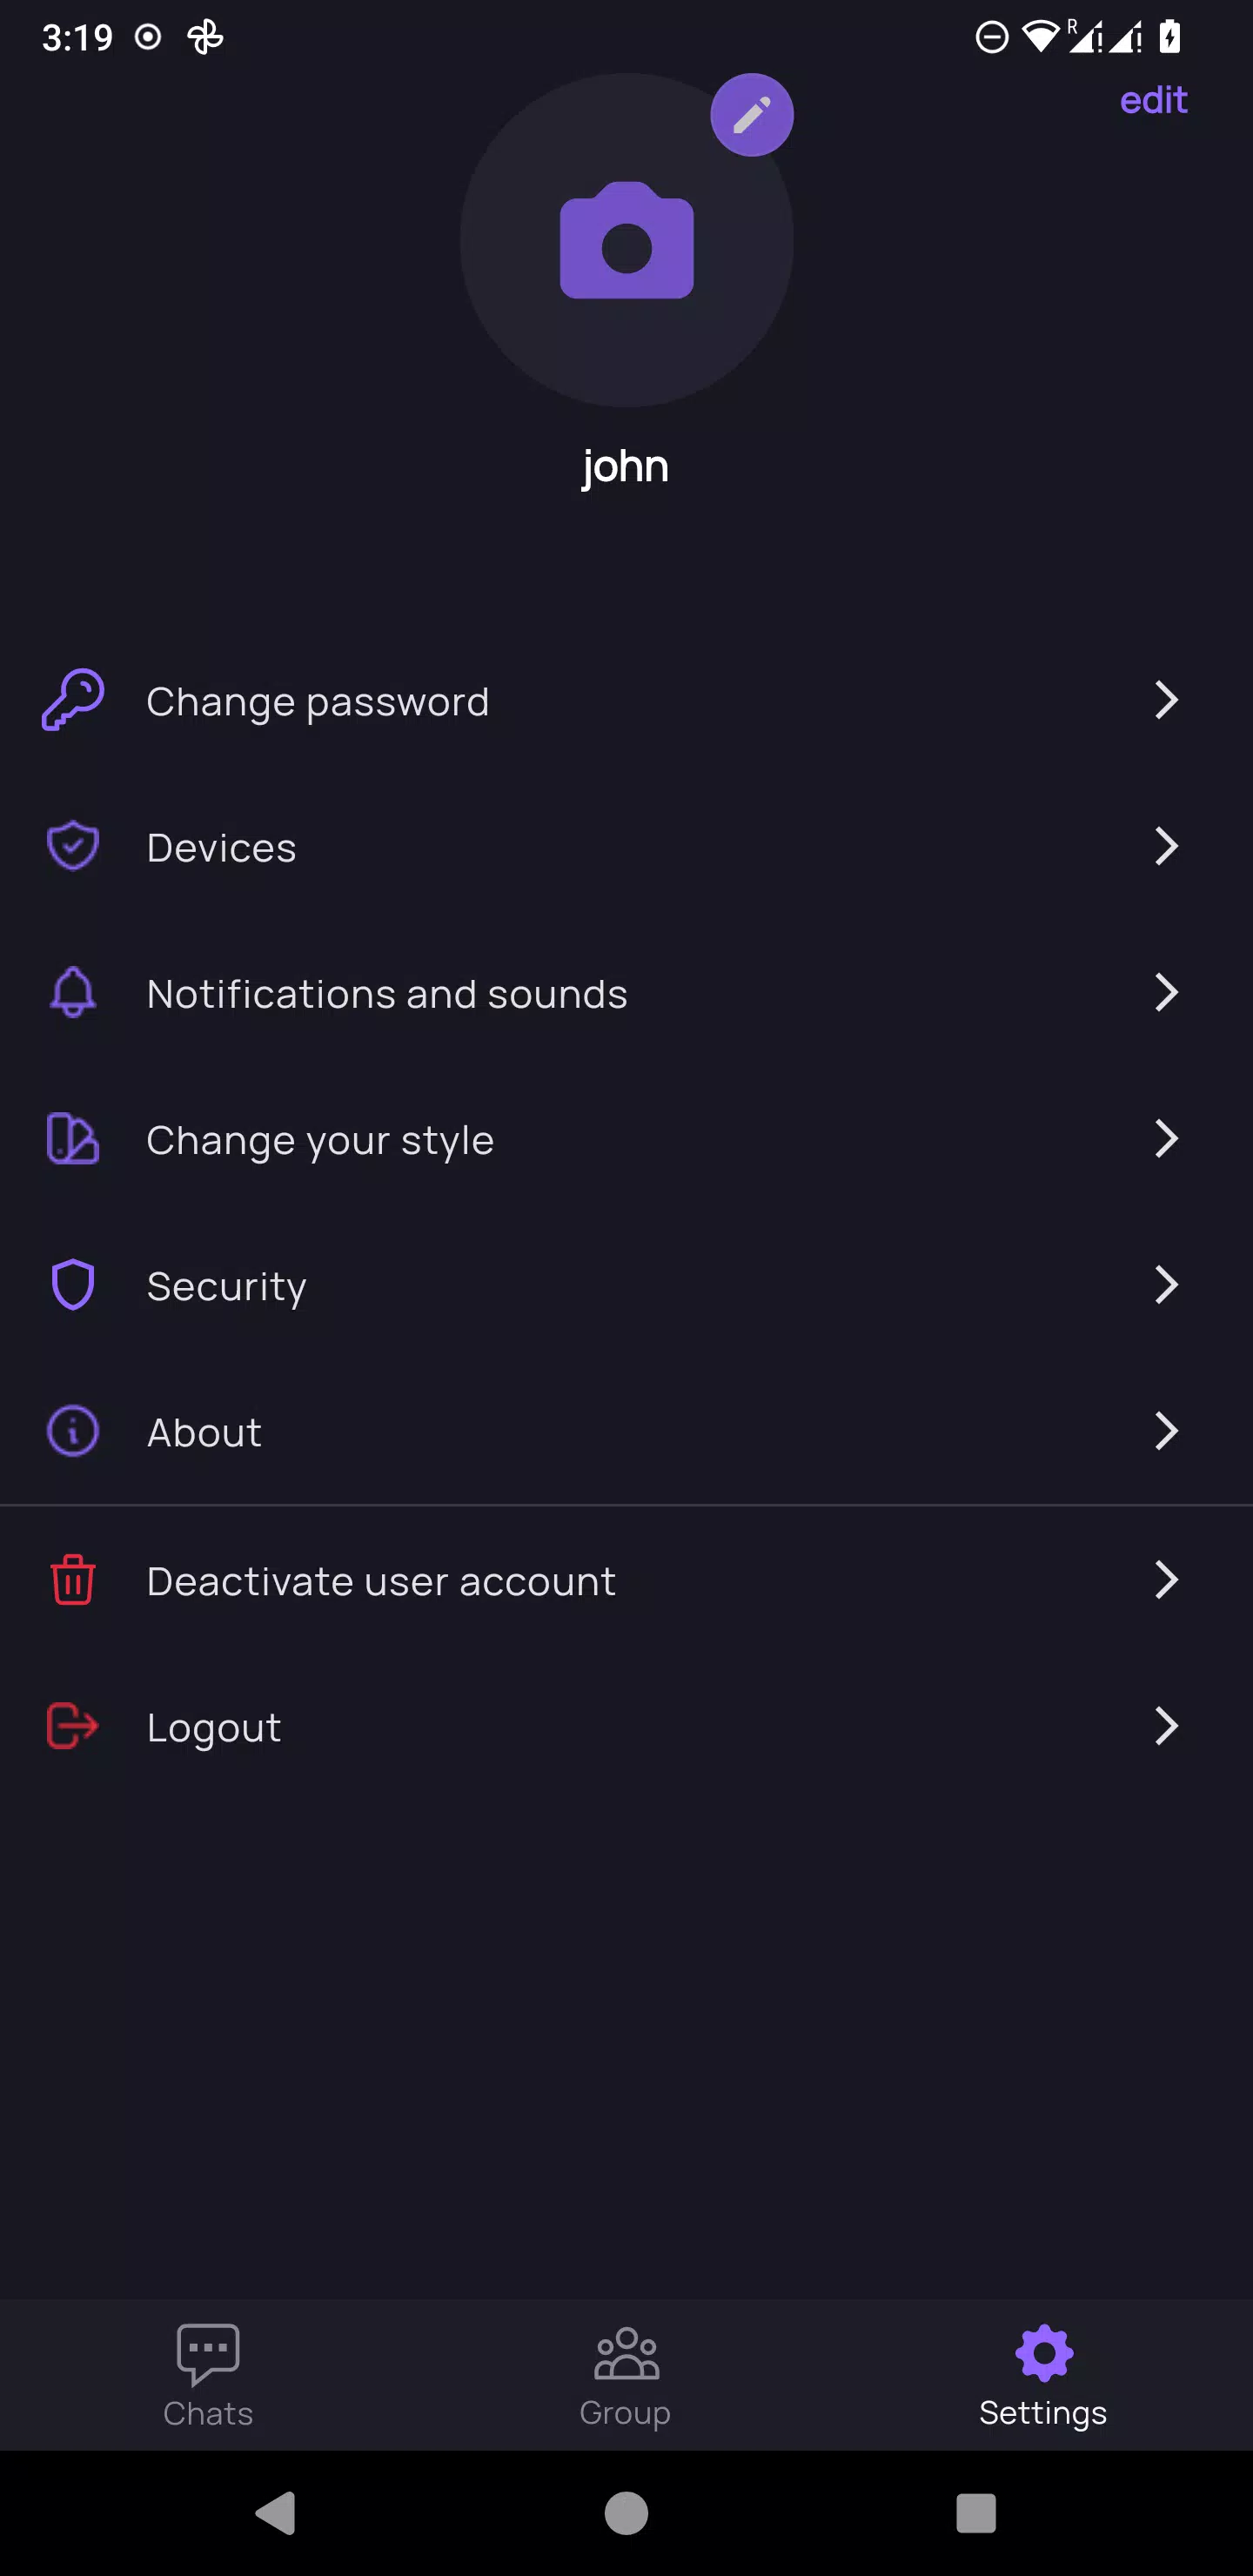Switch to the Group tab
Screen dimensions: 1253x2576
click(x=626, y=2375)
